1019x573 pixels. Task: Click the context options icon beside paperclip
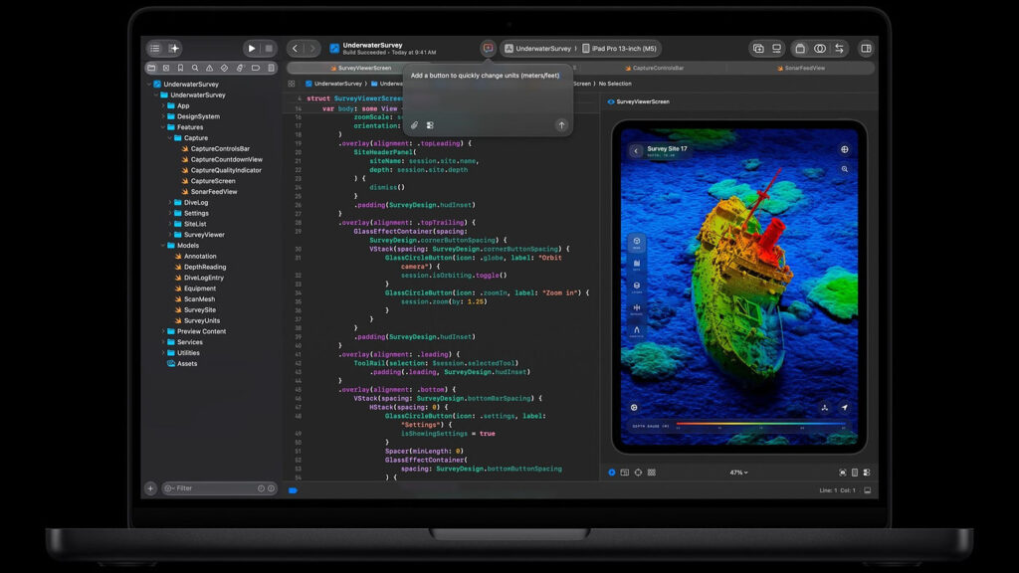430,125
